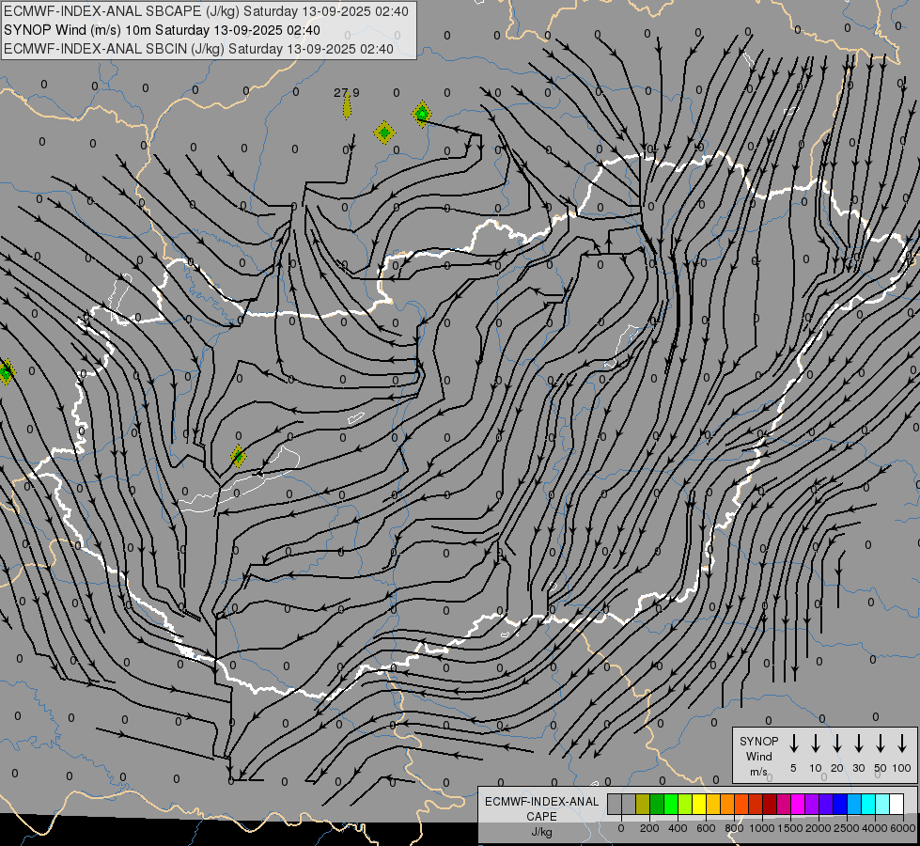
Task: Pick the first gray swatch of the CAPE scale
Action: (615, 804)
